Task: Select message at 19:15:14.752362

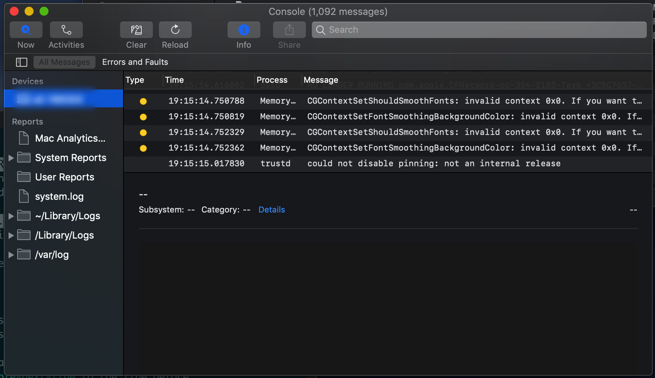Action: [388, 148]
